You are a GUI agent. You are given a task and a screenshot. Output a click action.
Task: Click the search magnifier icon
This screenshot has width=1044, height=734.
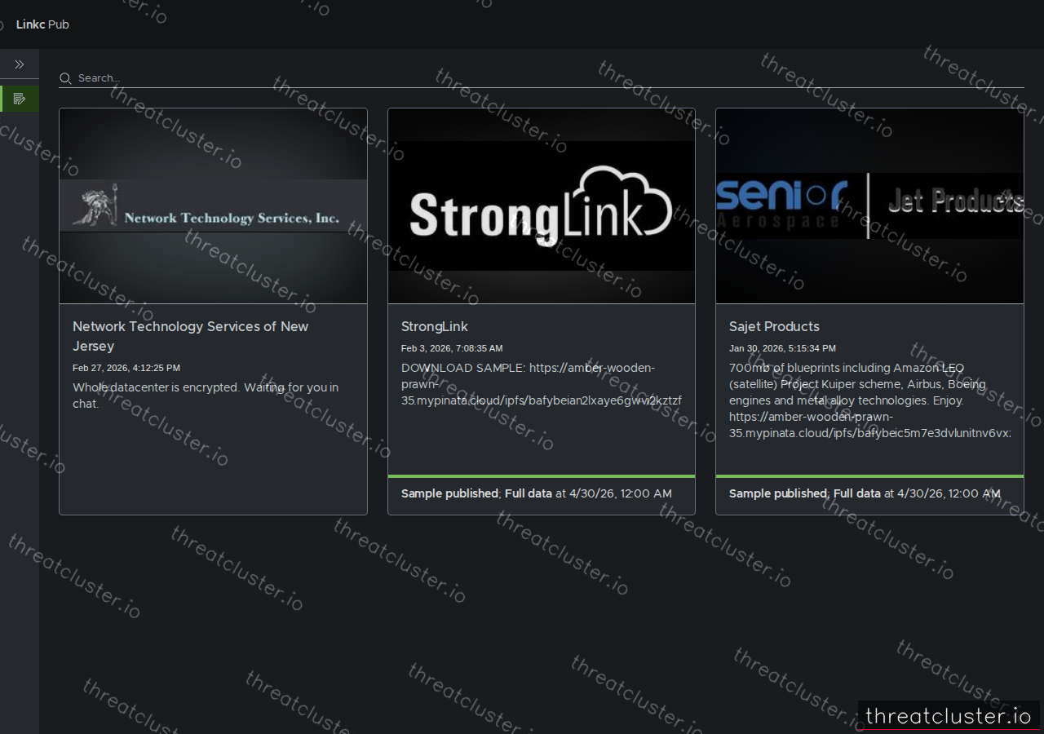click(x=65, y=78)
